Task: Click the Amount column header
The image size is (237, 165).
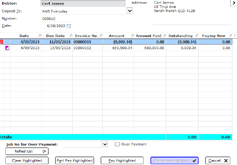Action: (x=117, y=36)
